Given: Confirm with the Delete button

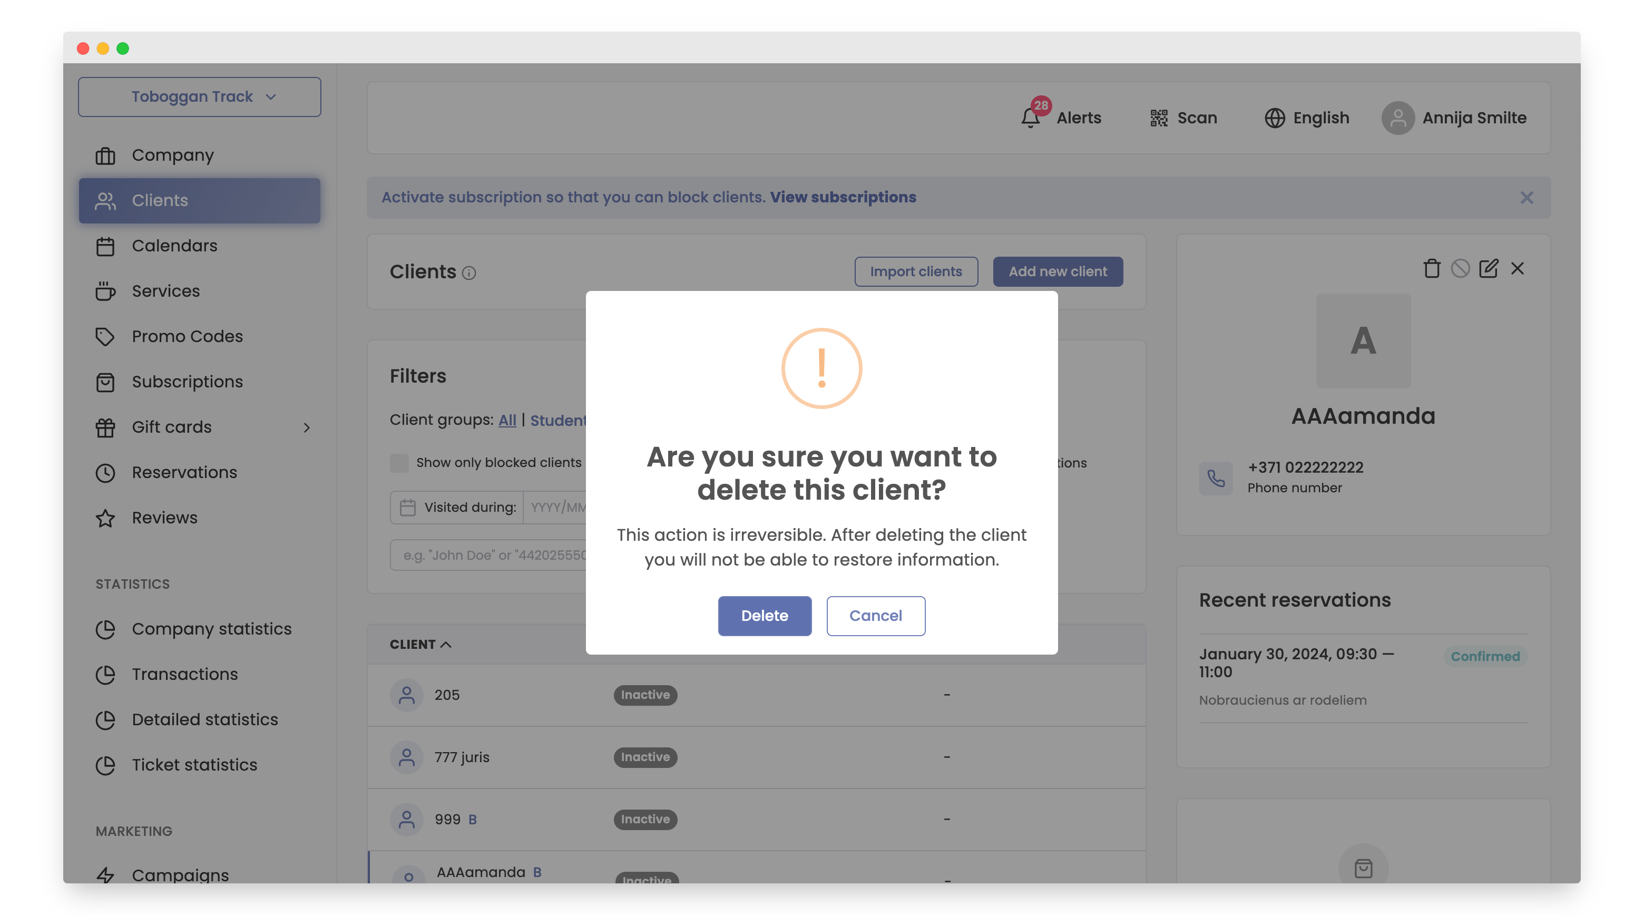Looking at the screenshot, I should [x=764, y=616].
